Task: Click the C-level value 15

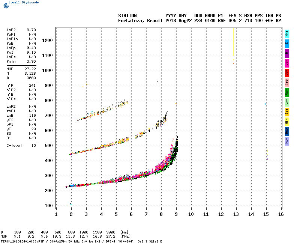Action: [33, 146]
